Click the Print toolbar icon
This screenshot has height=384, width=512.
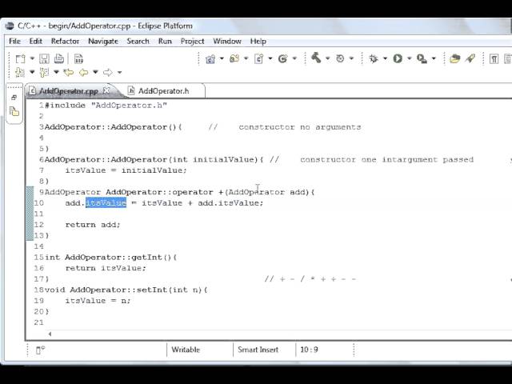[59, 58]
